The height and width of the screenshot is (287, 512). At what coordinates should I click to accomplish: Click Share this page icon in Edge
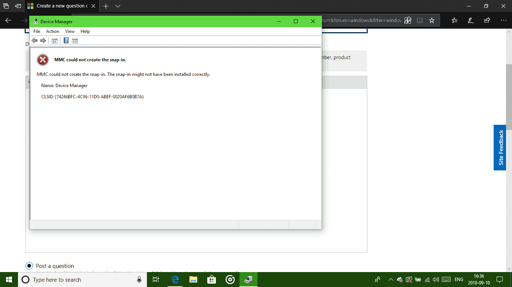click(x=487, y=20)
